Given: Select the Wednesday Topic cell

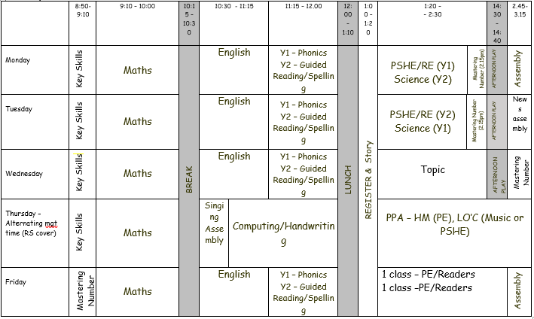Looking at the screenshot, I should point(432,174).
